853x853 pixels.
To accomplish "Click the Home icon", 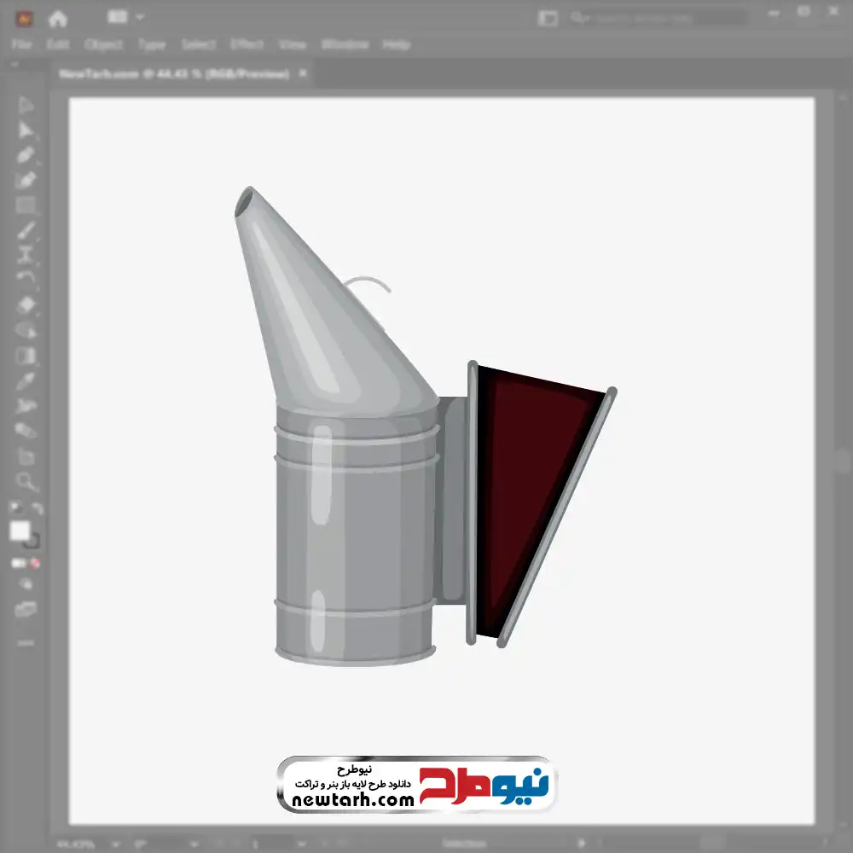I will [57, 18].
